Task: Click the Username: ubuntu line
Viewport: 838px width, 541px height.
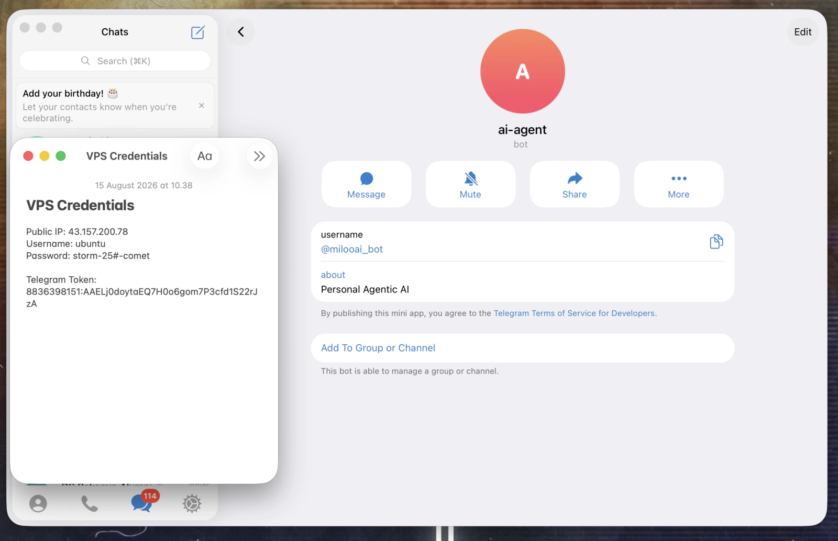Action: [x=66, y=243]
